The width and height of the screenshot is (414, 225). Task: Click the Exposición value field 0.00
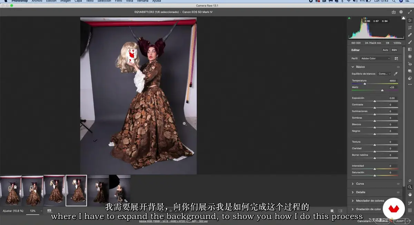(392, 98)
